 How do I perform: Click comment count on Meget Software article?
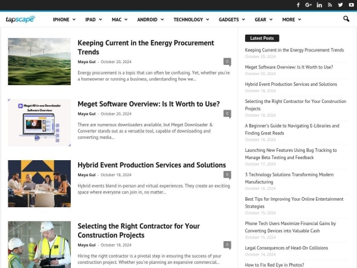(x=227, y=114)
